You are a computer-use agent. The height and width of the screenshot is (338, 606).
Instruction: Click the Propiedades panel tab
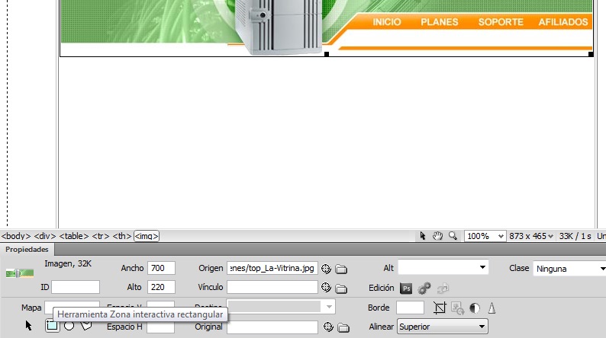coord(27,250)
